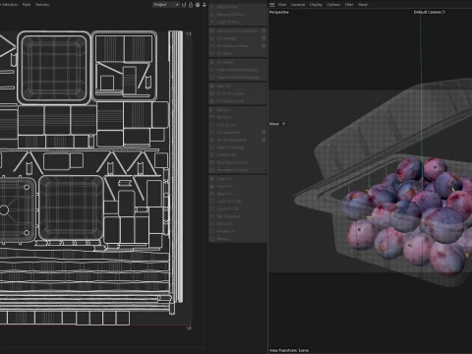
Task: Click the icon beside Default Camera label
Action: pyautogui.click(x=443, y=12)
